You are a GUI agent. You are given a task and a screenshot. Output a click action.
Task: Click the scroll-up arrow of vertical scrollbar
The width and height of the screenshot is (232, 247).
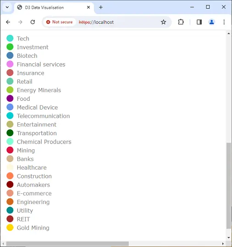[229, 33]
